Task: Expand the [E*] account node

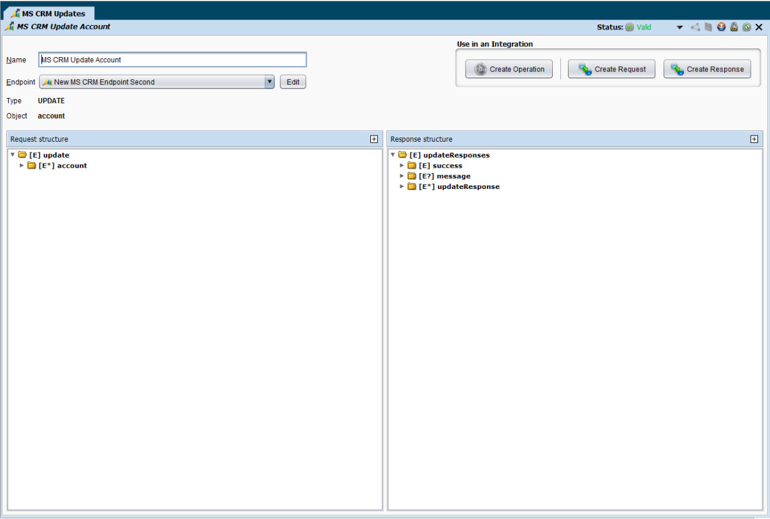Action: pos(22,166)
